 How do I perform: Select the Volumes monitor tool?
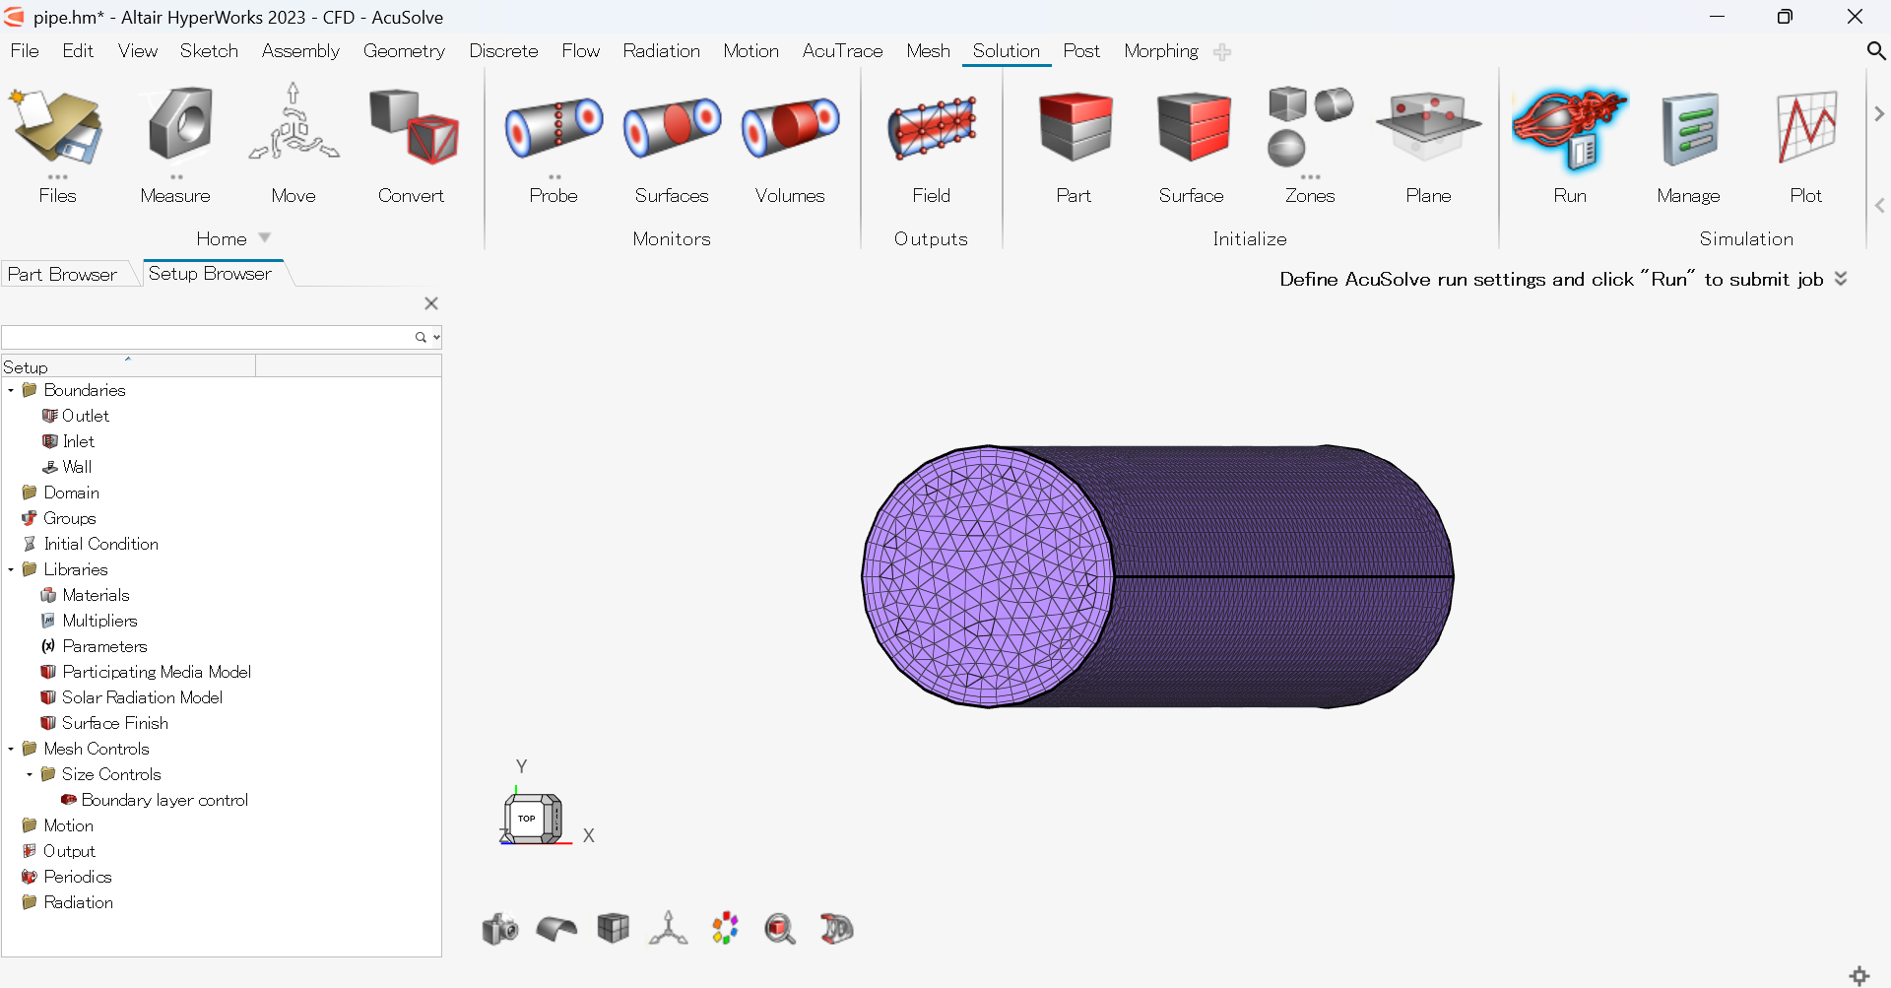coord(790,128)
